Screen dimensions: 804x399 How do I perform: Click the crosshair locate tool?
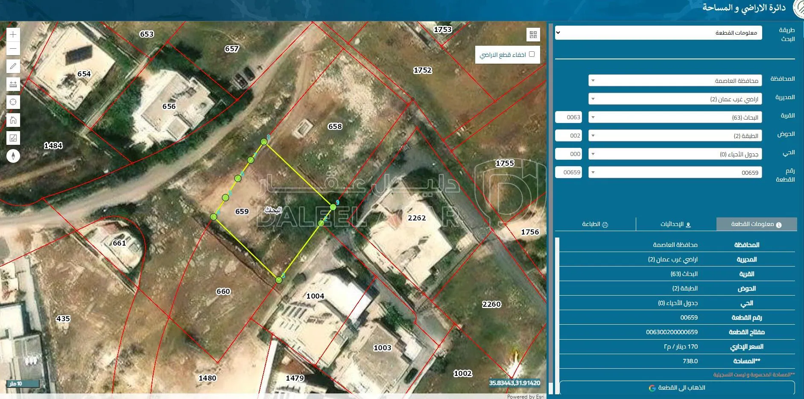13,102
